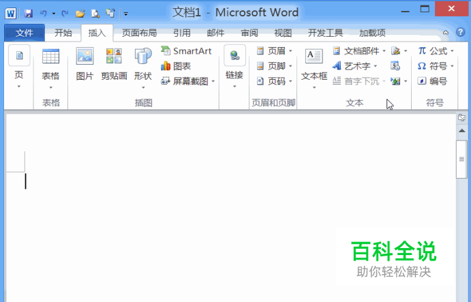The image size is (471, 302).
Task: Switch to the 开始 tab
Action: 63,33
